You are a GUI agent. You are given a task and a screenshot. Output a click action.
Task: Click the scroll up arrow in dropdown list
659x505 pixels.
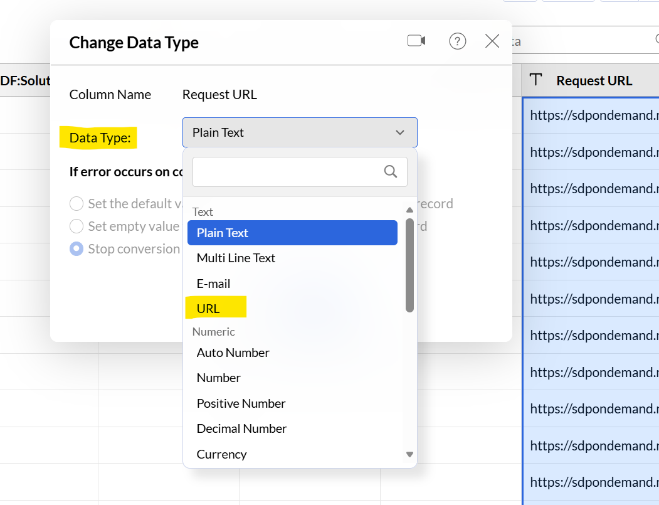point(410,210)
